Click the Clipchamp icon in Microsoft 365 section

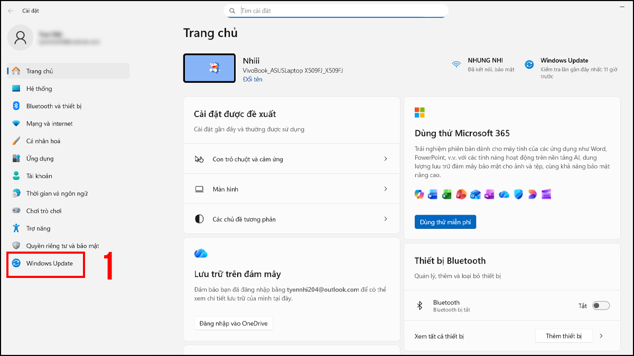(x=546, y=194)
